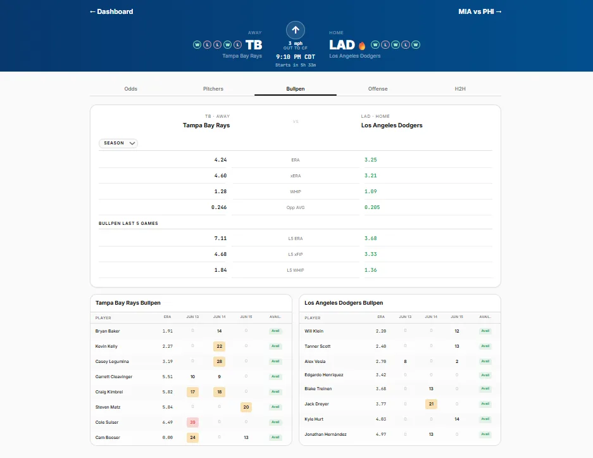Click Will Klein's Avail status badge
Image resolution: width=593 pixels, height=458 pixels.
coord(485,331)
